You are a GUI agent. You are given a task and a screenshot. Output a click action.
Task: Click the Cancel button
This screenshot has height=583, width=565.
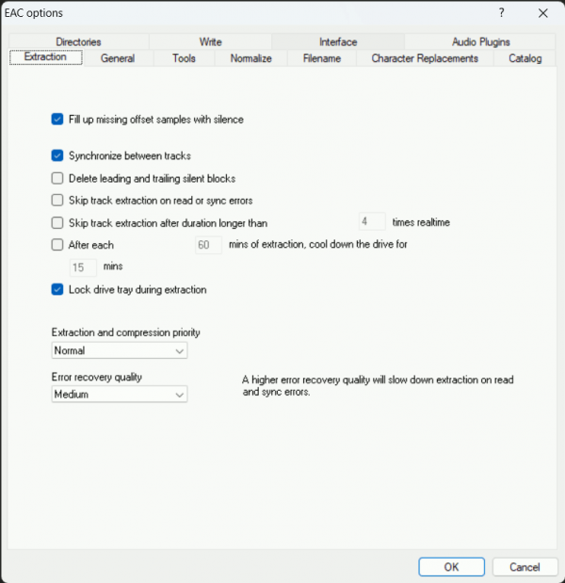pos(525,567)
